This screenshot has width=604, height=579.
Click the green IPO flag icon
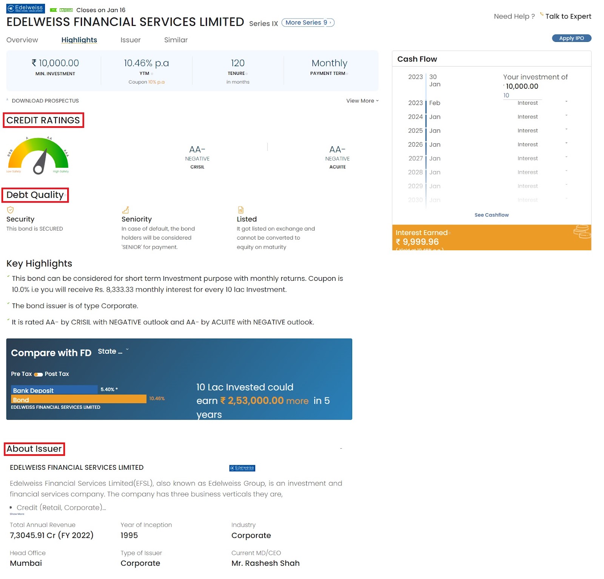[54, 10]
